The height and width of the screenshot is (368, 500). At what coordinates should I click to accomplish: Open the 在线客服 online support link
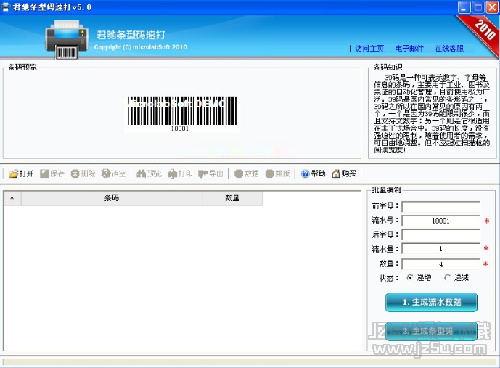coord(449,49)
